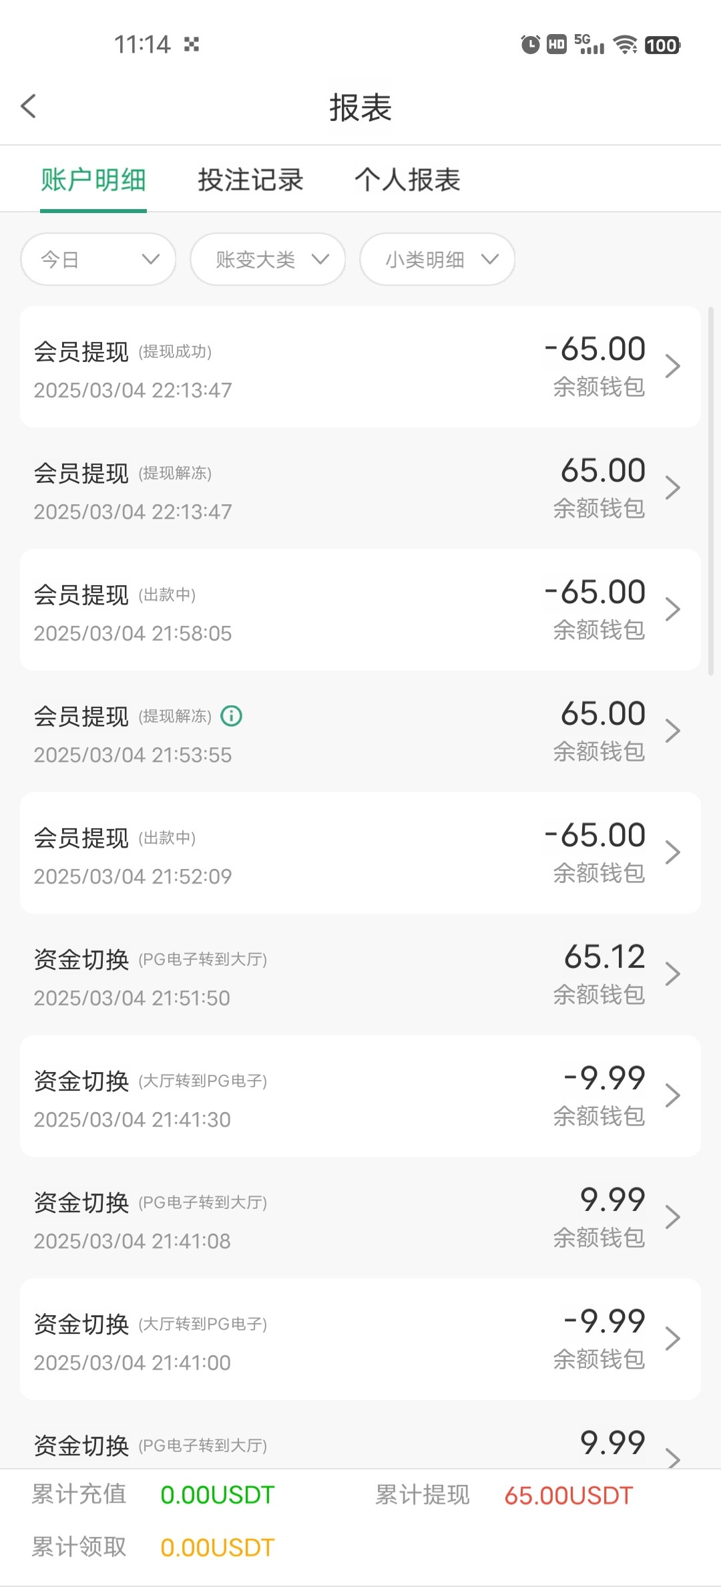Expand the 账变大类 category dropdown
Screen dimensions: 721x1587
[268, 259]
